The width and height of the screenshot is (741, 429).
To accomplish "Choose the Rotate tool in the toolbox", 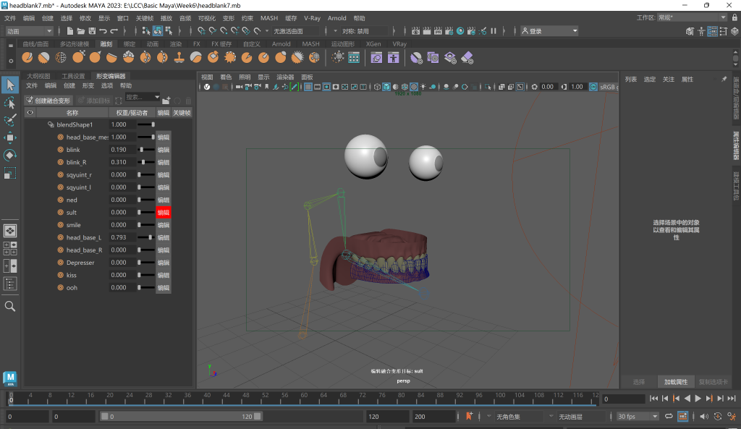I will tap(10, 155).
